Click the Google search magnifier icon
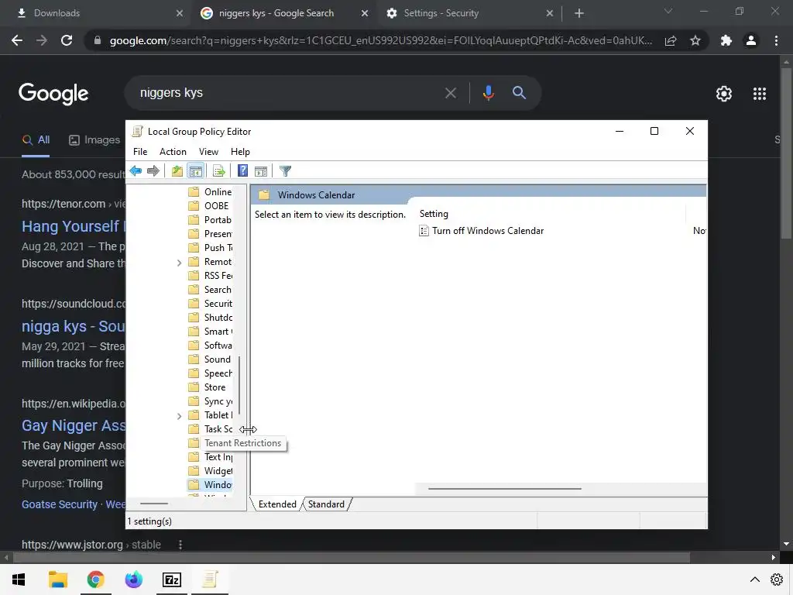The width and height of the screenshot is (793, 595). click(x=520, y=93)
